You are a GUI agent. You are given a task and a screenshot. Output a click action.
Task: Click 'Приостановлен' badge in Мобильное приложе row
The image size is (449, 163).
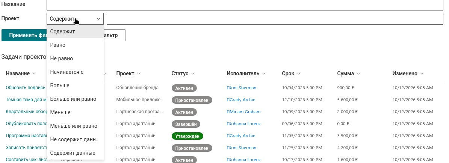pos(192,100)
